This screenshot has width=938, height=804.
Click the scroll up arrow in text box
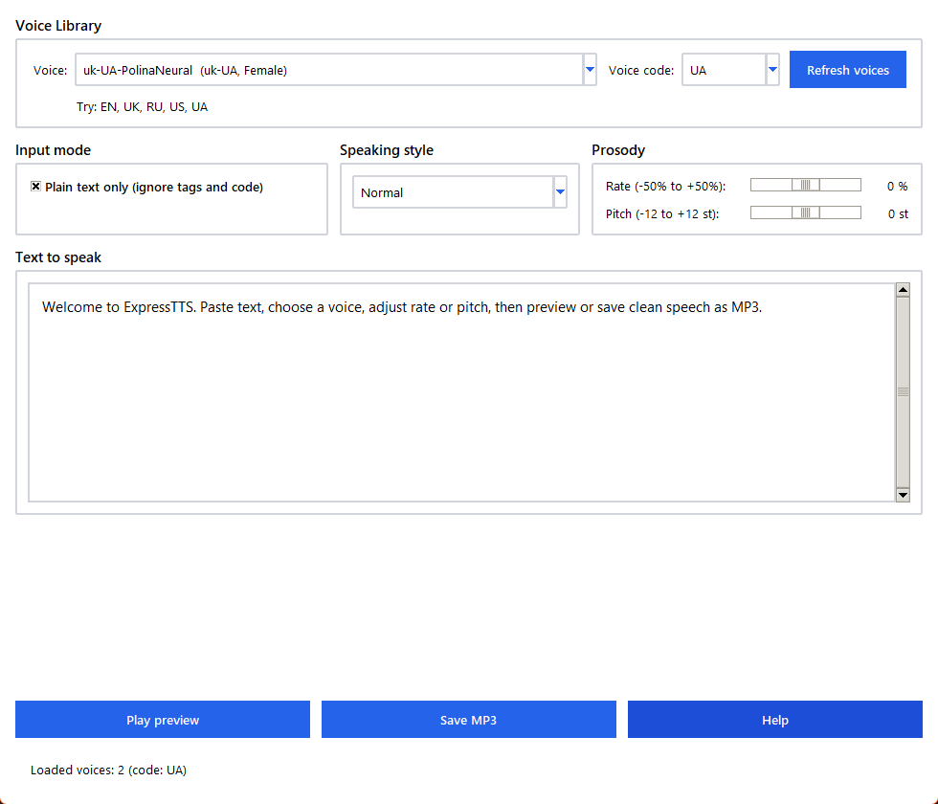point(903,290)
